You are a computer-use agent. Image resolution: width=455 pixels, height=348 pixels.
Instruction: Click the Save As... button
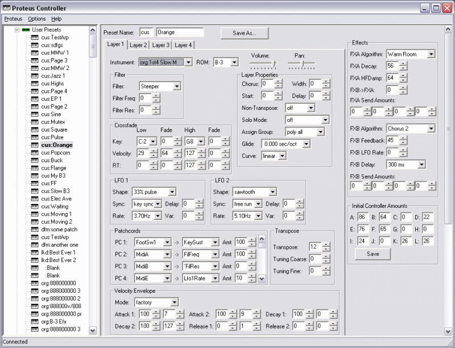pyautogui.click(x=244, y=33)
